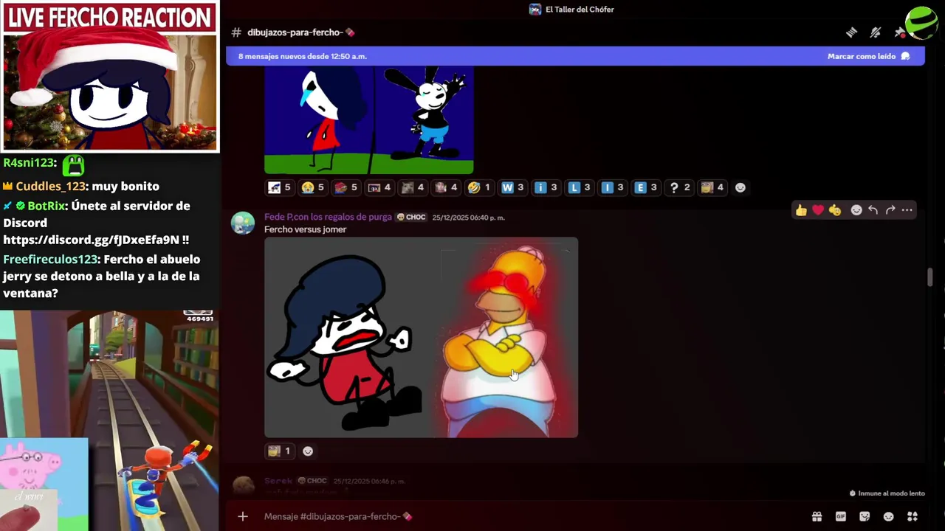Click the Cuddles_123 chat message
This screenshot has height=531, width=945.
[x=81, y=187]
